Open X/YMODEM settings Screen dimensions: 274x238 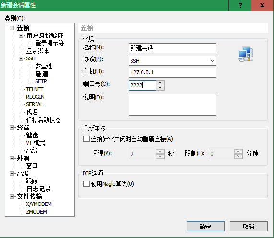click(x=39, y=204)
